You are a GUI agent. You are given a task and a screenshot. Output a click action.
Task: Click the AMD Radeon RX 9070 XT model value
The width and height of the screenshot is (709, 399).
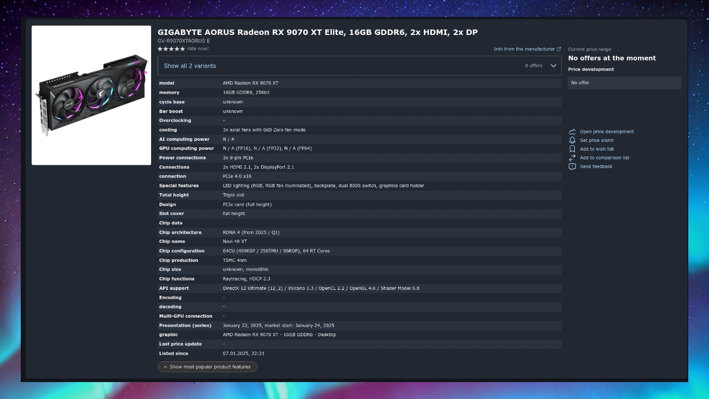tap(250, 83)
